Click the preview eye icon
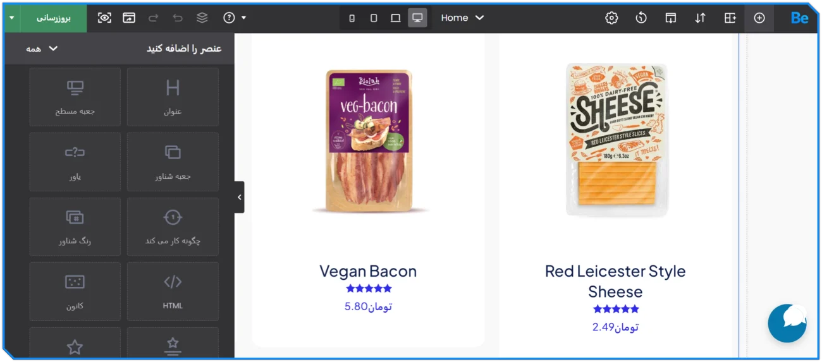822x362 pixels. coord(104,18)
